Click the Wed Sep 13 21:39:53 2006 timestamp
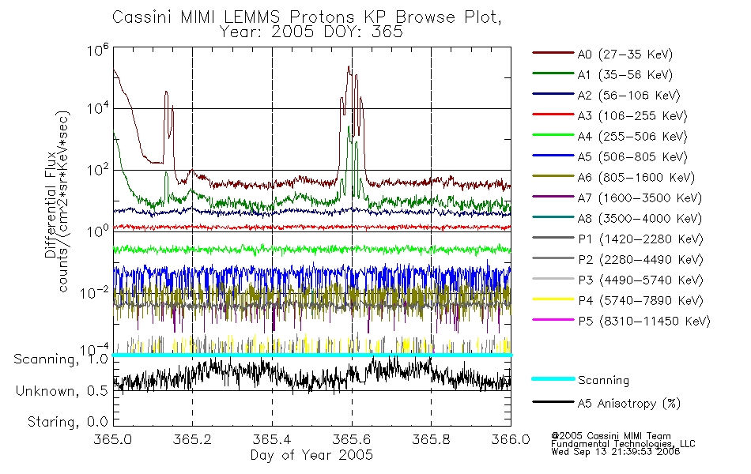 616,452
